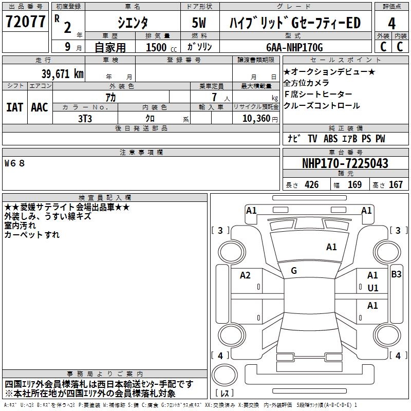Click registration month 9 月
Image resolution: width=411 pixels, height=411 pixels.
click(73, 47)
